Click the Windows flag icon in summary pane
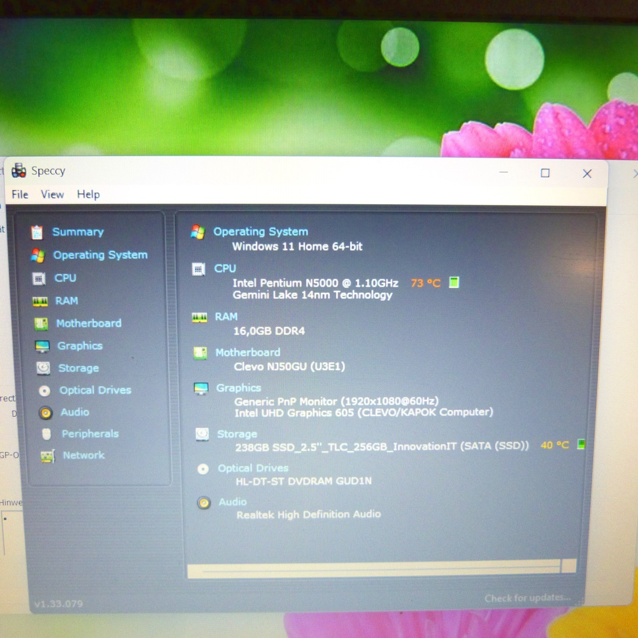 pos(198,232)
